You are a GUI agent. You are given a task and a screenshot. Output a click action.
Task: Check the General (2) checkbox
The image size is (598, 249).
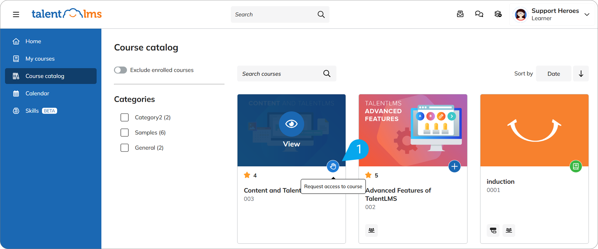(124, 148)
